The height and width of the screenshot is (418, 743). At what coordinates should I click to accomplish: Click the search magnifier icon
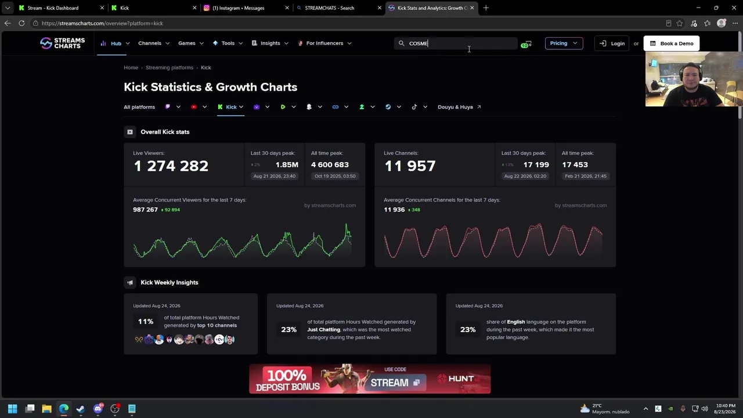pyautogui.click(x=401, y=44)
